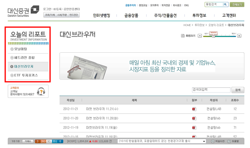Viewport: 250px width, 148px height.
Task: Click the screen-size slider track
Action: (220, 37)
